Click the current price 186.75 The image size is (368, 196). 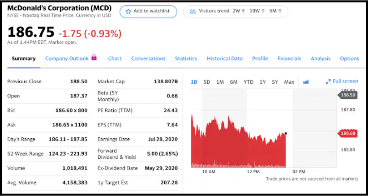click(31, 32)
